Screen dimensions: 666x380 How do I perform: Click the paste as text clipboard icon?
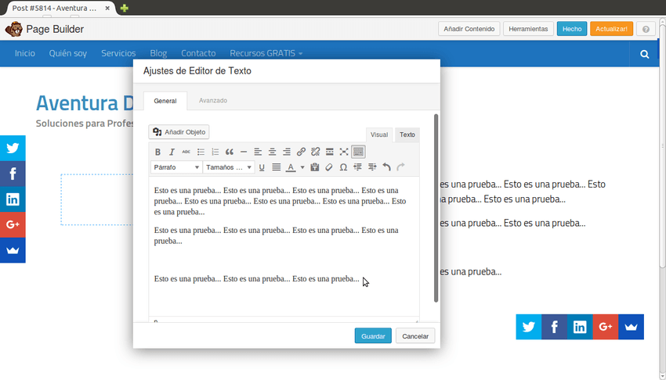click(315, 167)
